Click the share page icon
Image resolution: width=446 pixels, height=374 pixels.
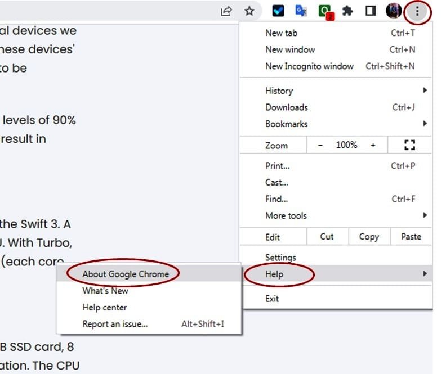pos(226,11)
